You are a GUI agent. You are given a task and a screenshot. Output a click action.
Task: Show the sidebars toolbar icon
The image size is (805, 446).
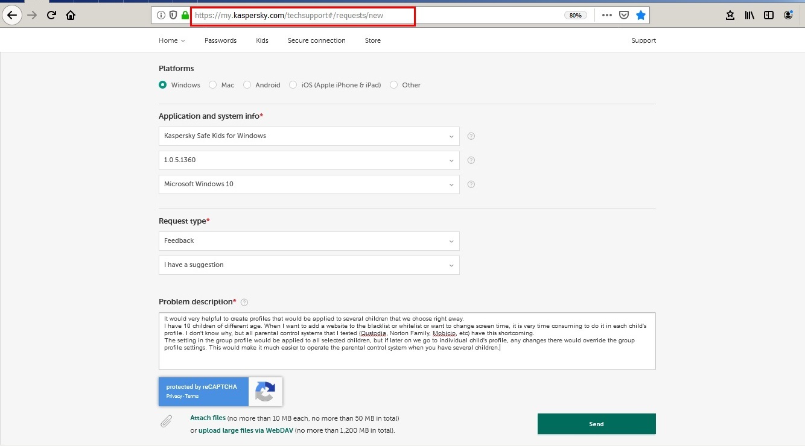(x=769, y=15)
